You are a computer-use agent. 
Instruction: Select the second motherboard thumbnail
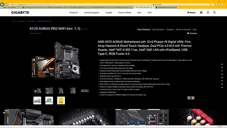pos(49,91)
